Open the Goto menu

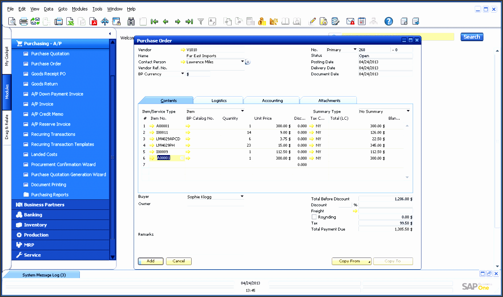63,9
